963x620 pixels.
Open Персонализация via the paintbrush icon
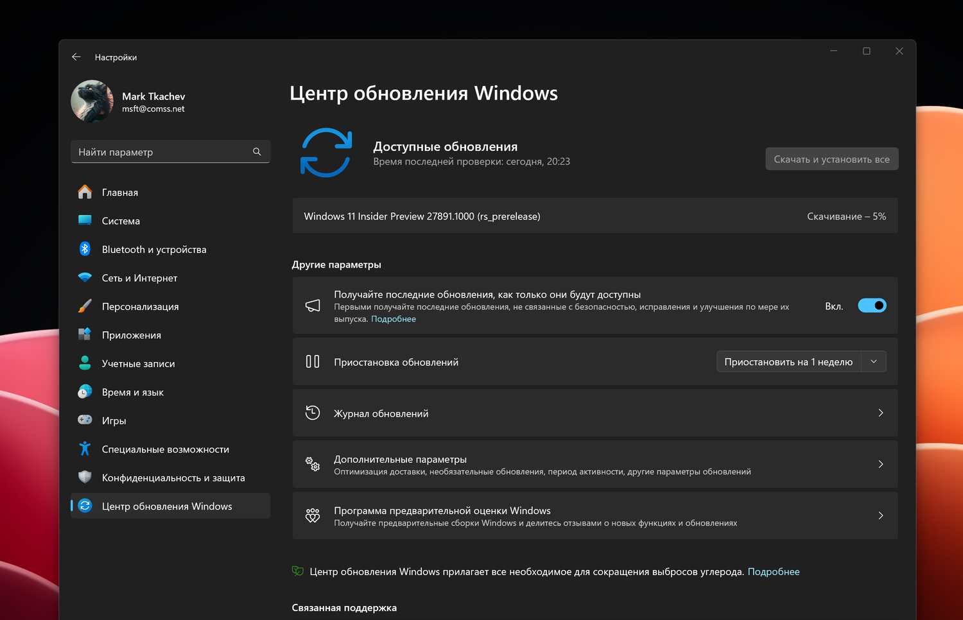pos(85,306)
